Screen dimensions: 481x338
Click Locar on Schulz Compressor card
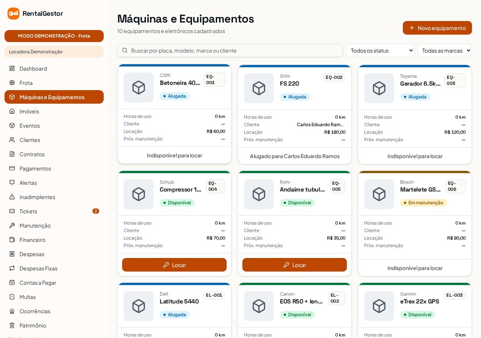(174, 265)
